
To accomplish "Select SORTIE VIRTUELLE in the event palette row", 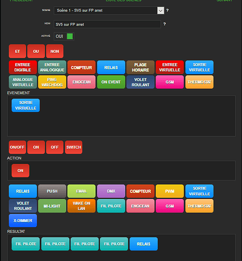I will coord(199,67).
